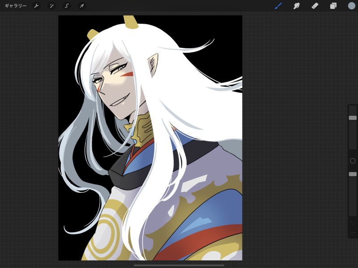Screen dimensions: 358x268
Task: Open the Adjustments magic wand menu
Action: tap(51, 6)
